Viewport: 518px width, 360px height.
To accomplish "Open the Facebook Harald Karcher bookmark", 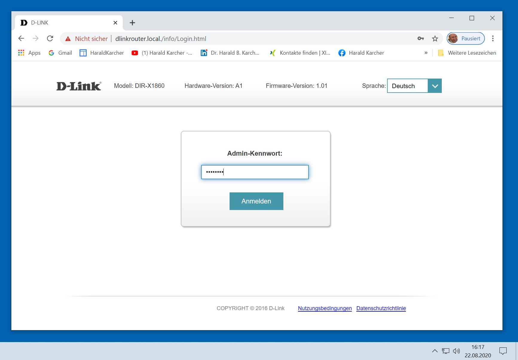I will click(361, 53).
